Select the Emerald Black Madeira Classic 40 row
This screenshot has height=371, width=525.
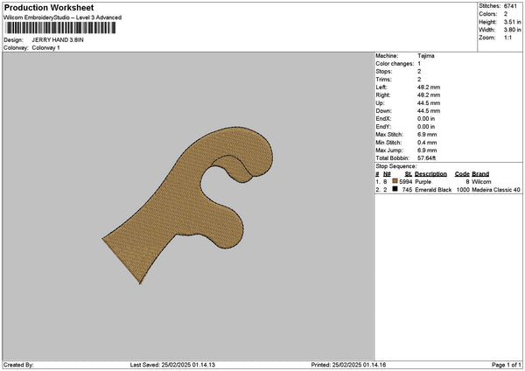[x=446, y=189]
